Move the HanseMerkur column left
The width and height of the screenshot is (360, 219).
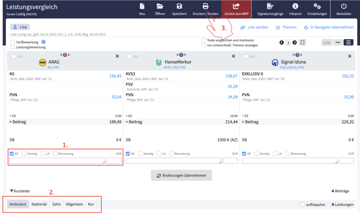(177, 55)
